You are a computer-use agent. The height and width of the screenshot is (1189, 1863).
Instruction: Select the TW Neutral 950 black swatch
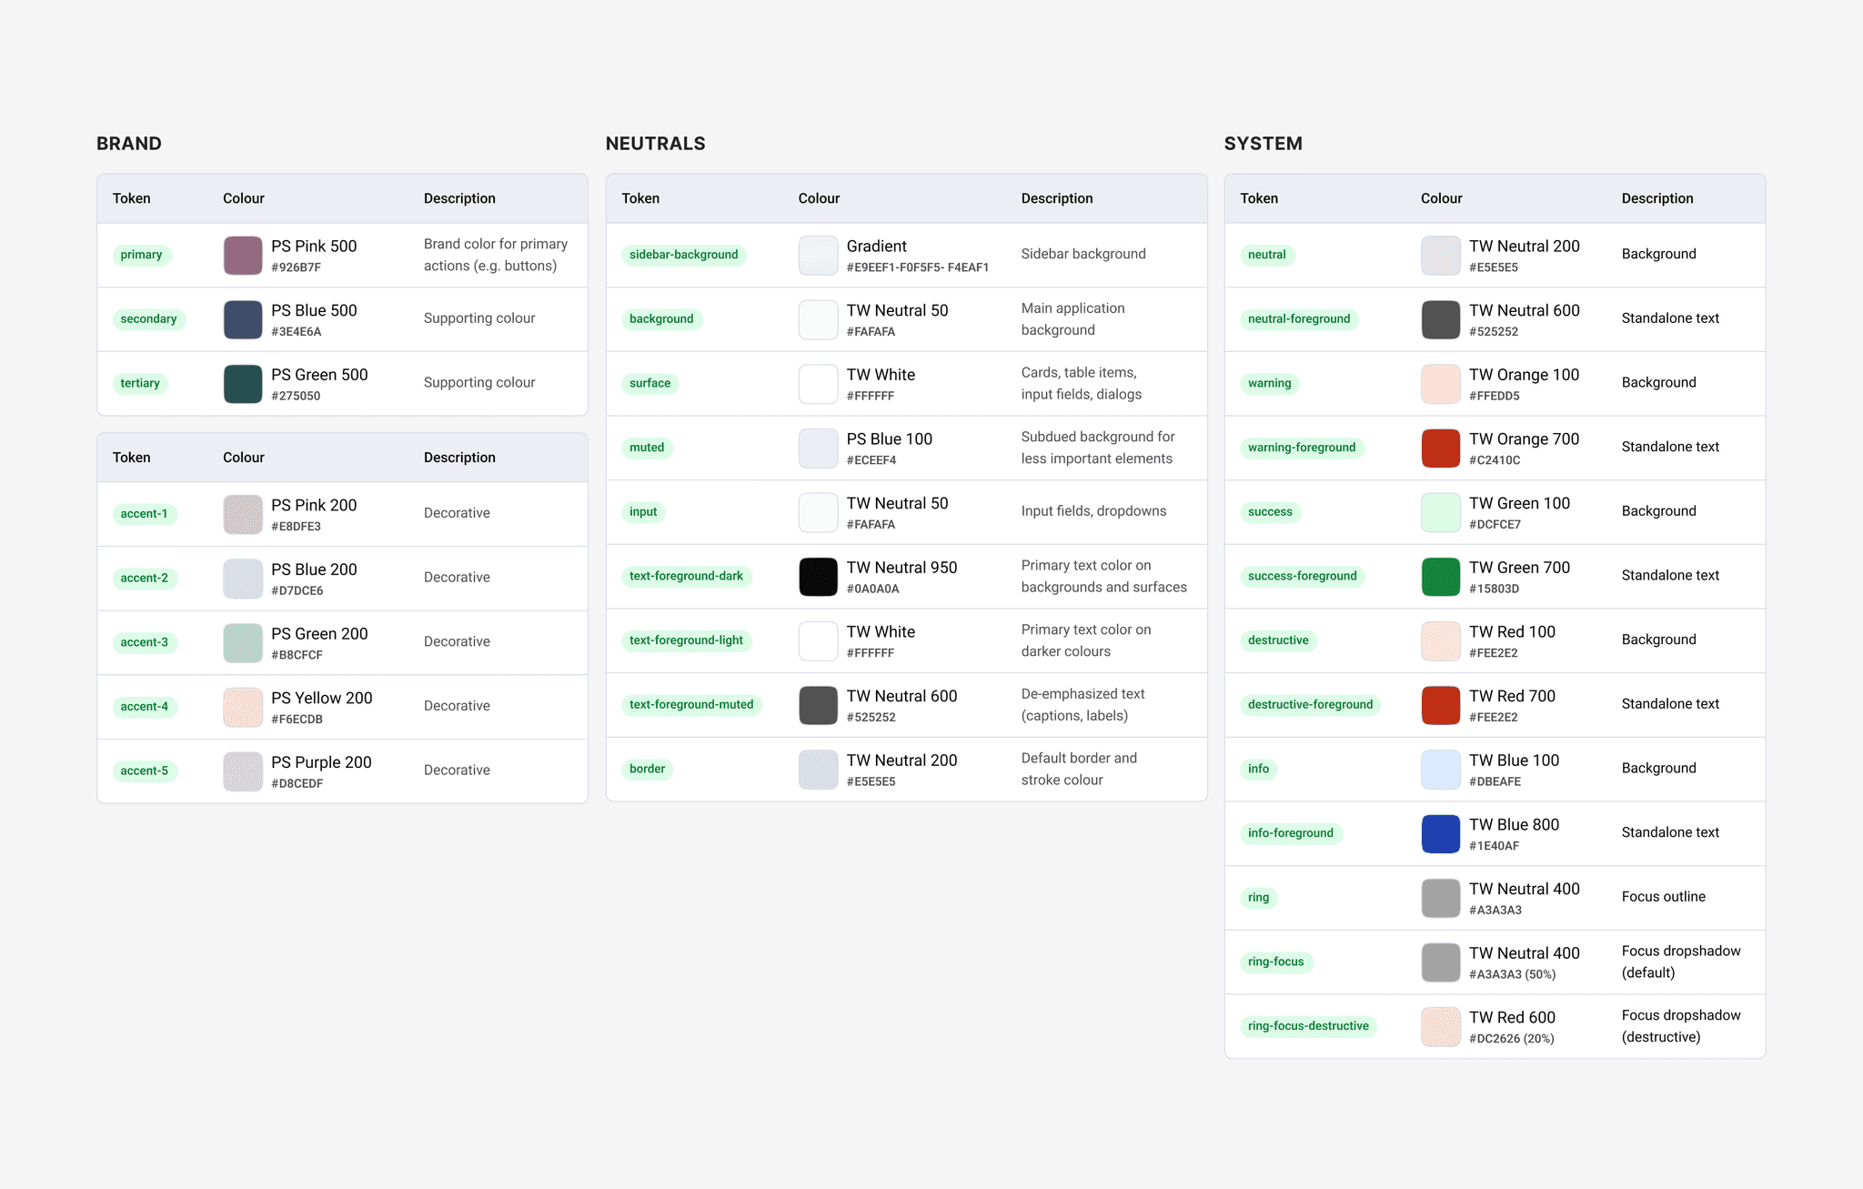click(818, 577)
